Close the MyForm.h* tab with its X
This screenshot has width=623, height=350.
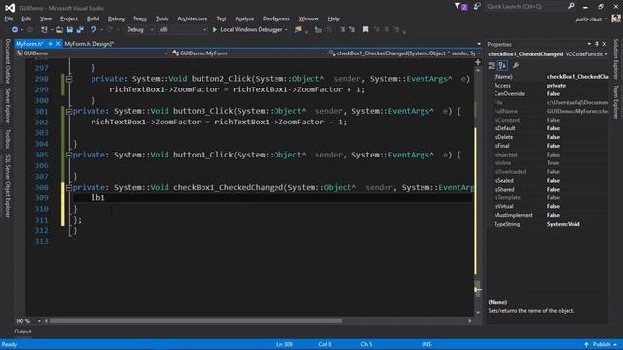(58, 43)
